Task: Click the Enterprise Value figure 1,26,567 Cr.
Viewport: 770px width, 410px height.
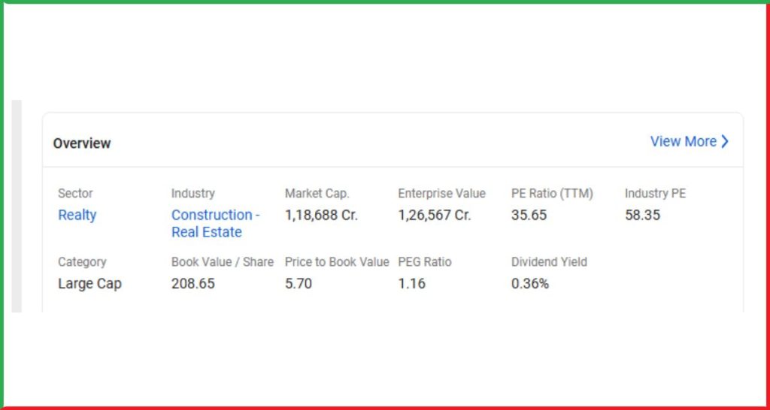Action: tap(435, 216)
